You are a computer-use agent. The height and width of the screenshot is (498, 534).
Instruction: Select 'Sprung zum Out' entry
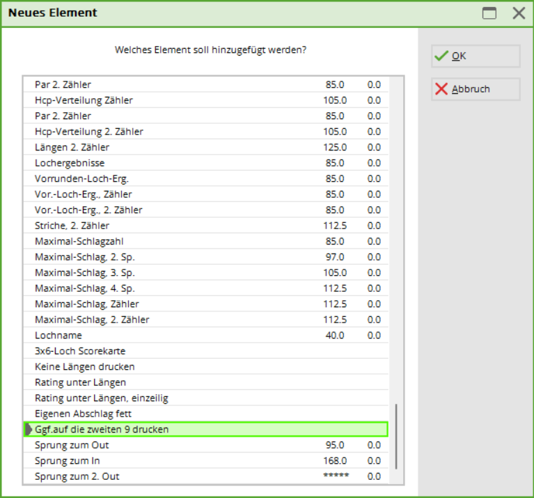point(72,445)
